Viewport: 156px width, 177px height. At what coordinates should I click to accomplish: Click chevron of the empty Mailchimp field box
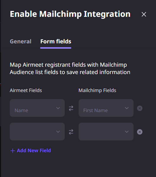point(127,132)
